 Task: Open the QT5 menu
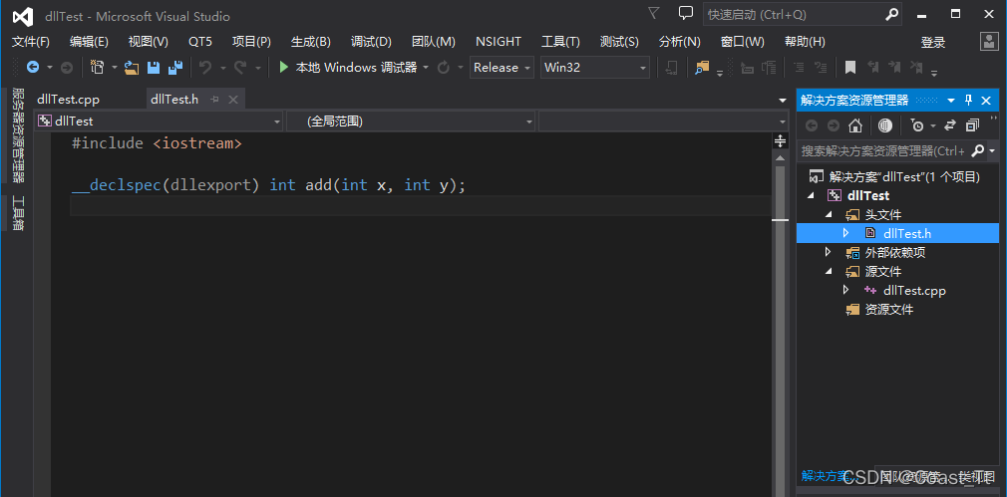pyautogui.click(x=200, y=42)
